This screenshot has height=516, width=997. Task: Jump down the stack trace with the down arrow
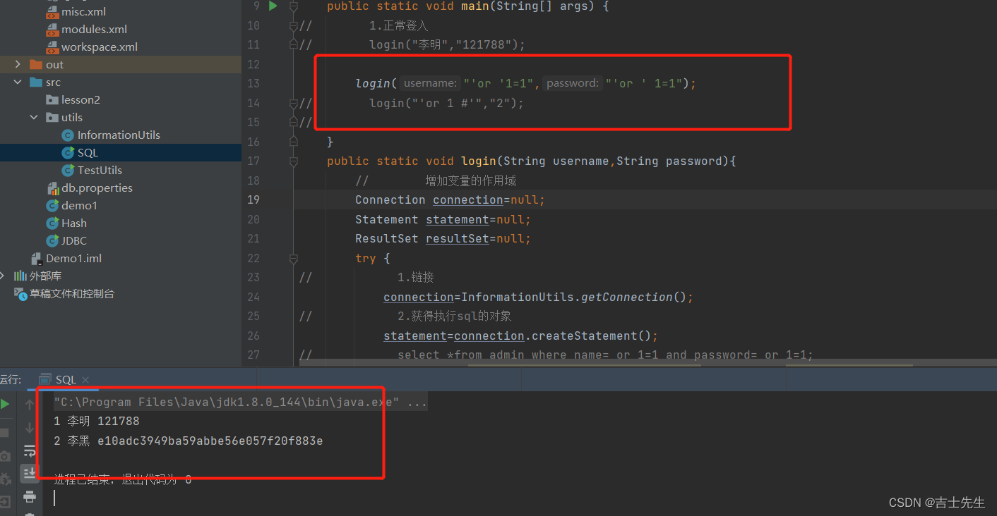[x=30, y=427]
